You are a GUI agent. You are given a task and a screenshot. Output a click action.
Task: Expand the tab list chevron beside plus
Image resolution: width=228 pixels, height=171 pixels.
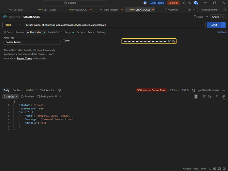coord(194,10)
